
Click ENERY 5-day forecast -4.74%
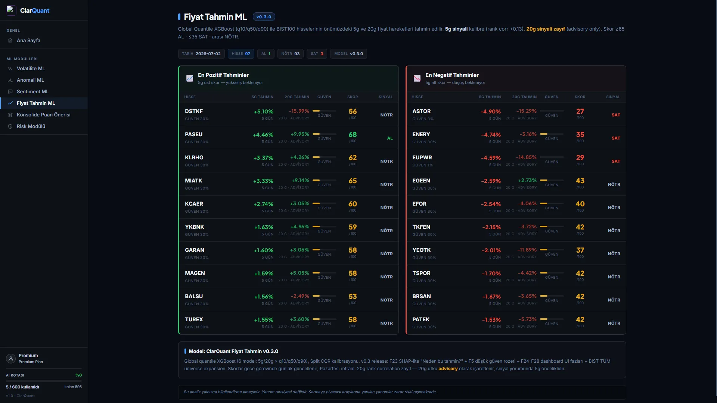[491, 135]
